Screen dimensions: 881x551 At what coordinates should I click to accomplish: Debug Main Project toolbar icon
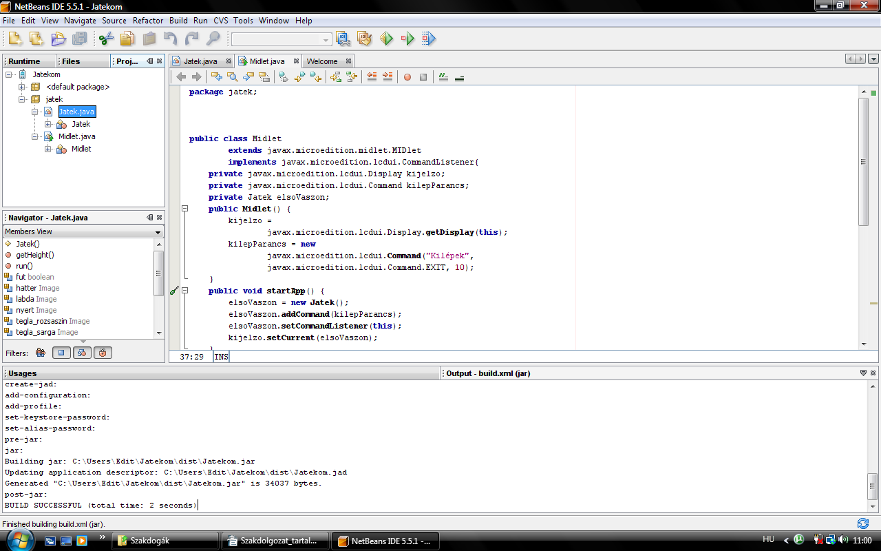coord(407,39)
